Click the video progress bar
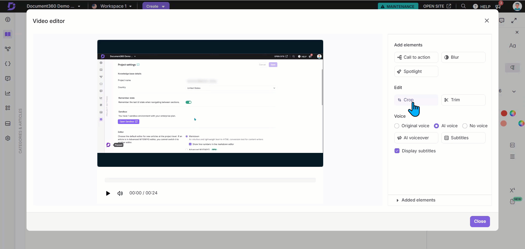Image resolution: width=525 pixels, height=249 pixels. point(210,180)
